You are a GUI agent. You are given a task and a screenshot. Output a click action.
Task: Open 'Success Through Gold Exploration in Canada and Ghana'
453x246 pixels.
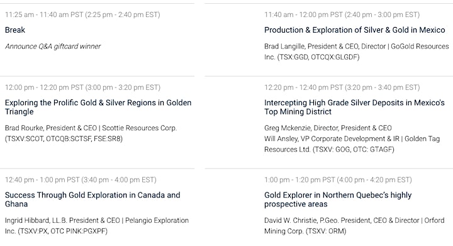92,199
